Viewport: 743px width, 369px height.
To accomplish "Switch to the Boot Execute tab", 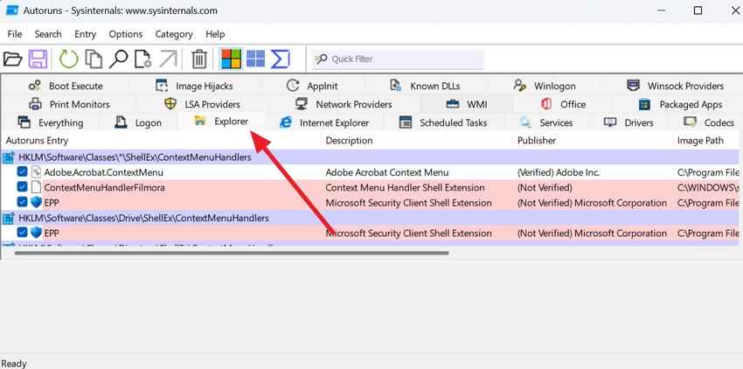I will [x=66, y=86].
